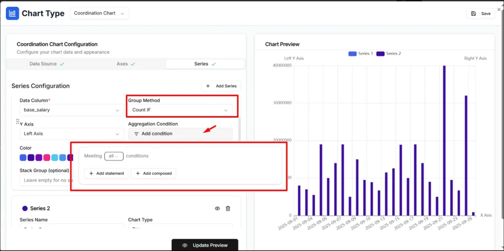Close the dialog with the X icon
Image resolution: width=504 pixels, height=251 pixels.
pos(499,10)
